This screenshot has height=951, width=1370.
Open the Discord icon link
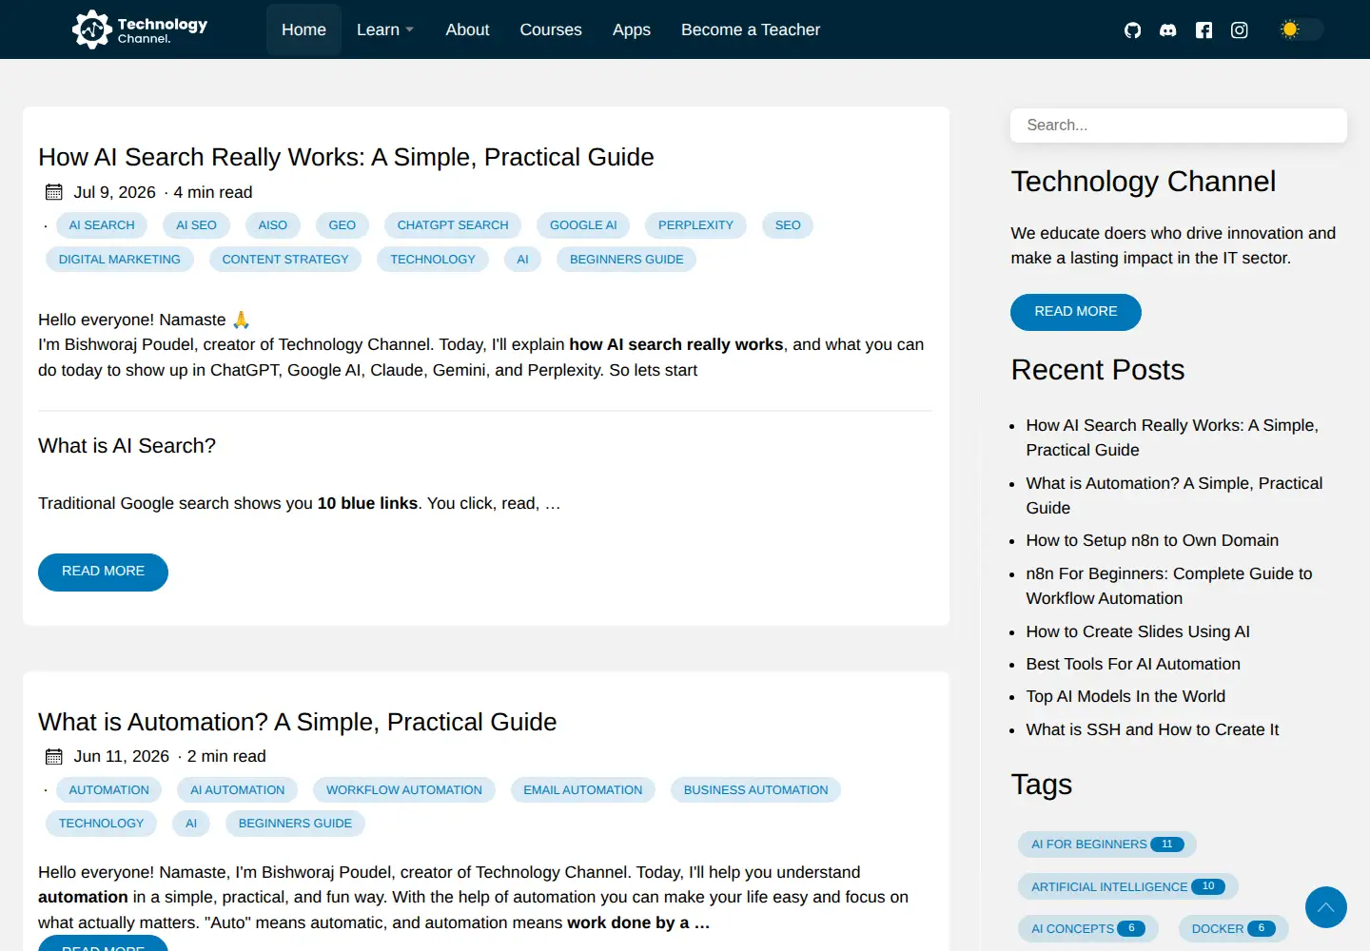[1168, 30]
